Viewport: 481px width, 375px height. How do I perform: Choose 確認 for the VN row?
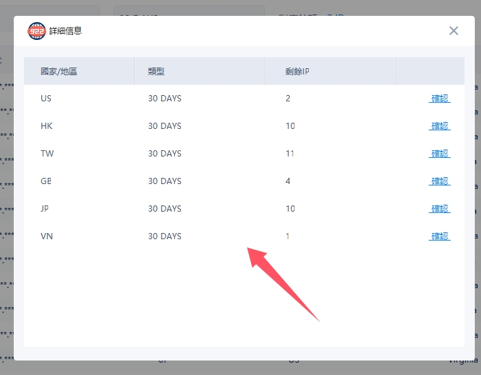pyautogui.click(x=440, y=236)
